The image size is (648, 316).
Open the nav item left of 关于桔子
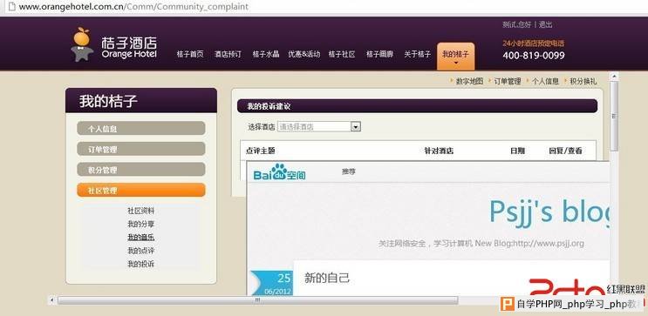coord(379,54)
